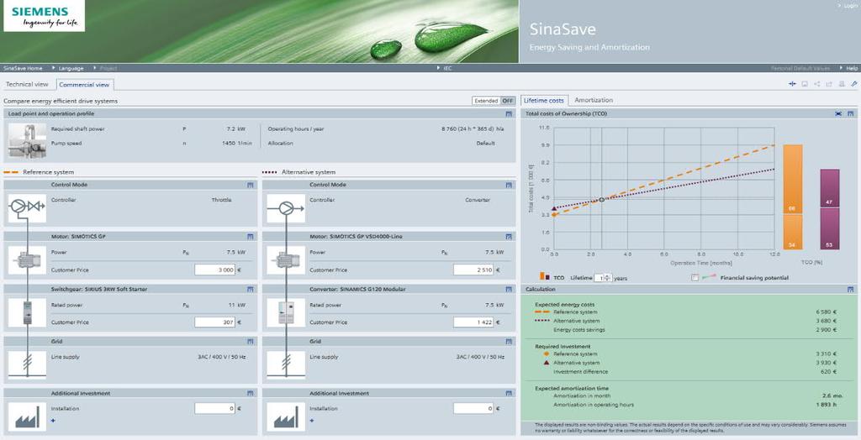Click the save project toolbar icon
This screenshot has width=861, height=440.
click(x=805, y=84)
